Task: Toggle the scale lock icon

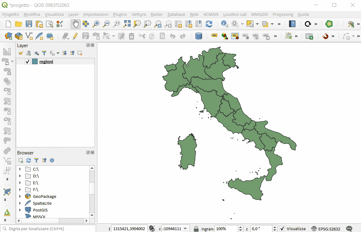Action: 196,229
